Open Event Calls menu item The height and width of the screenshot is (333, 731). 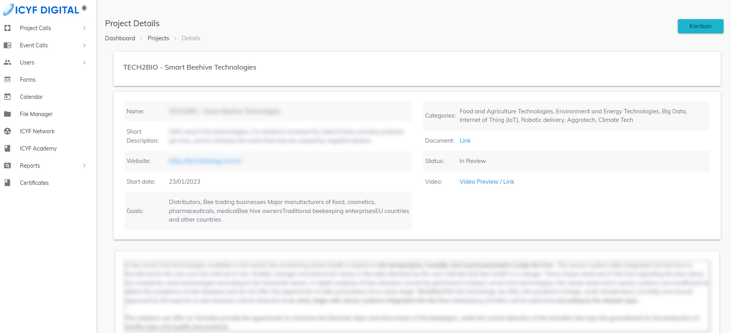34,45
